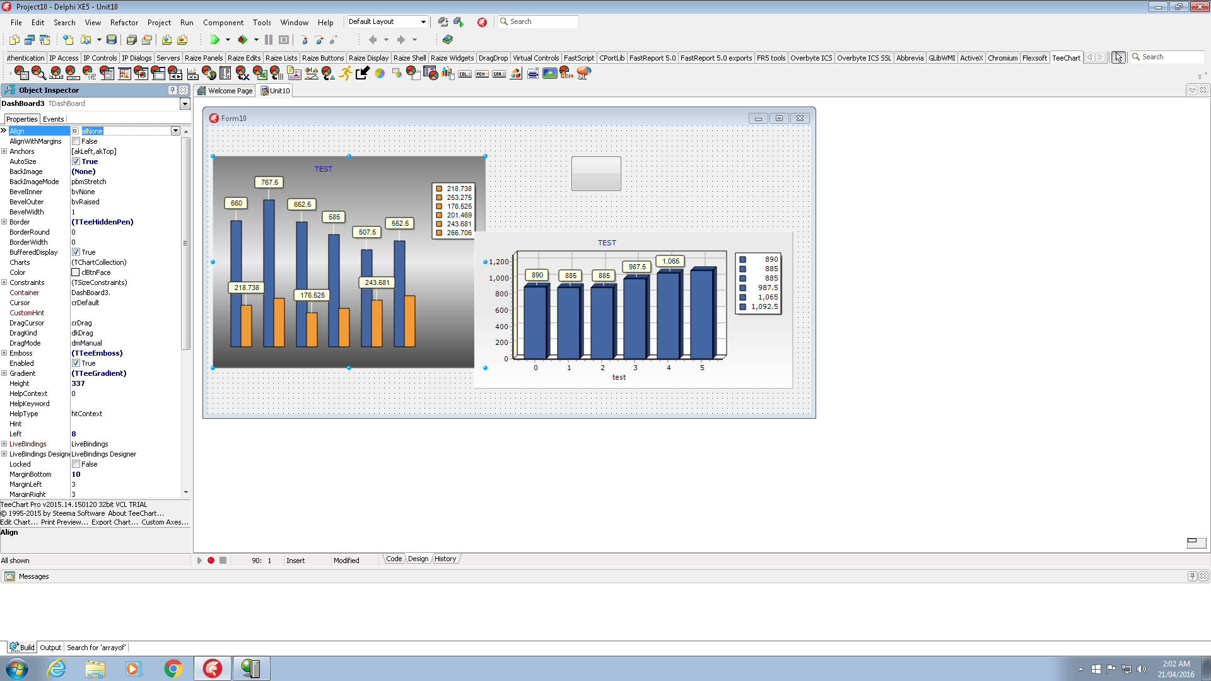Image resolution: width=1211 pixels, height=681 pixels.
Task: Select the running man component icon
Action: (345, 73)
